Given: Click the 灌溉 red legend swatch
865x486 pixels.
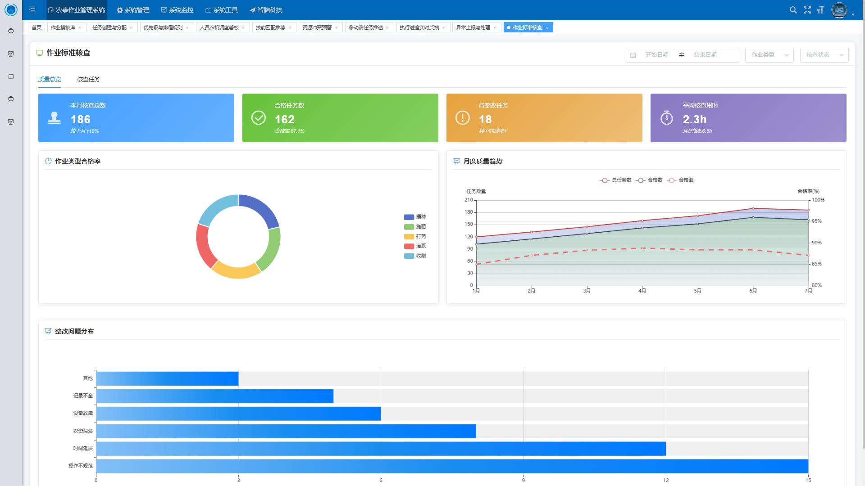Looking at the screenshot, I should pyautogui.click(x=409, y=246).
